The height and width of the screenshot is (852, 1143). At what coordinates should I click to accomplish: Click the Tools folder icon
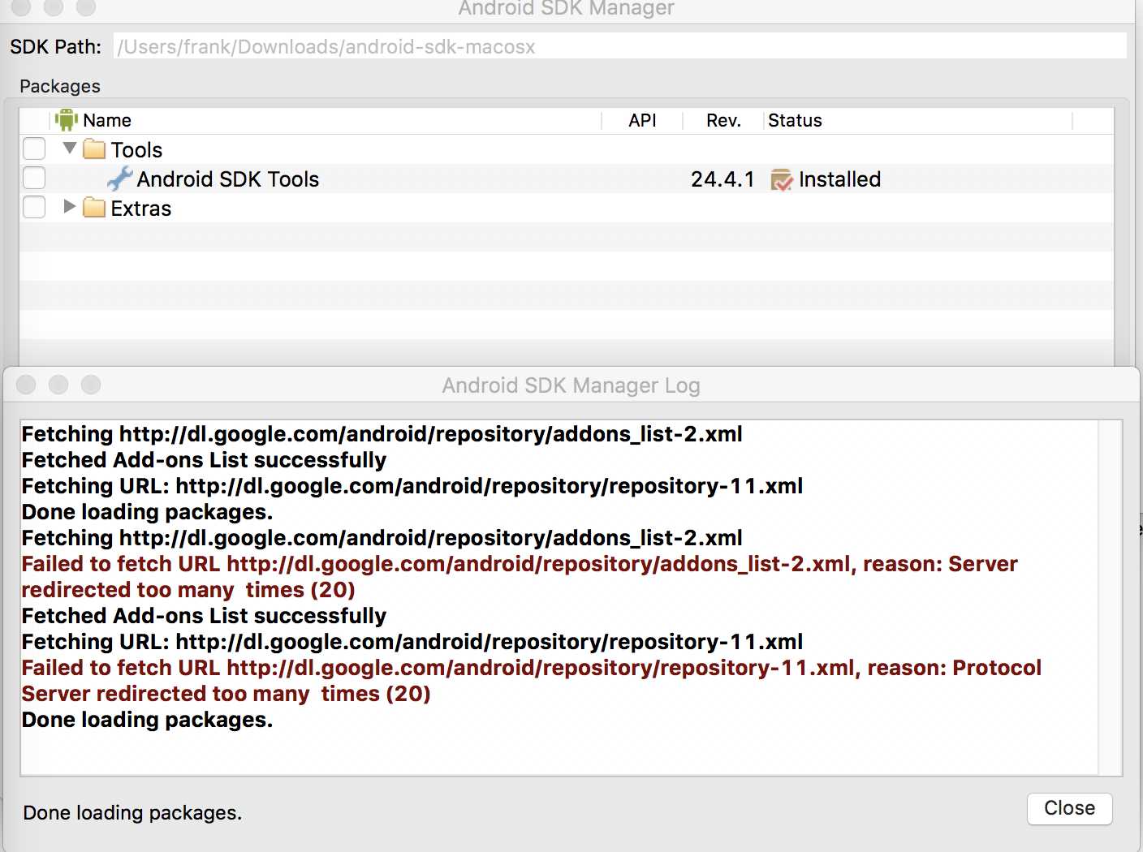(x=94, y=149)
